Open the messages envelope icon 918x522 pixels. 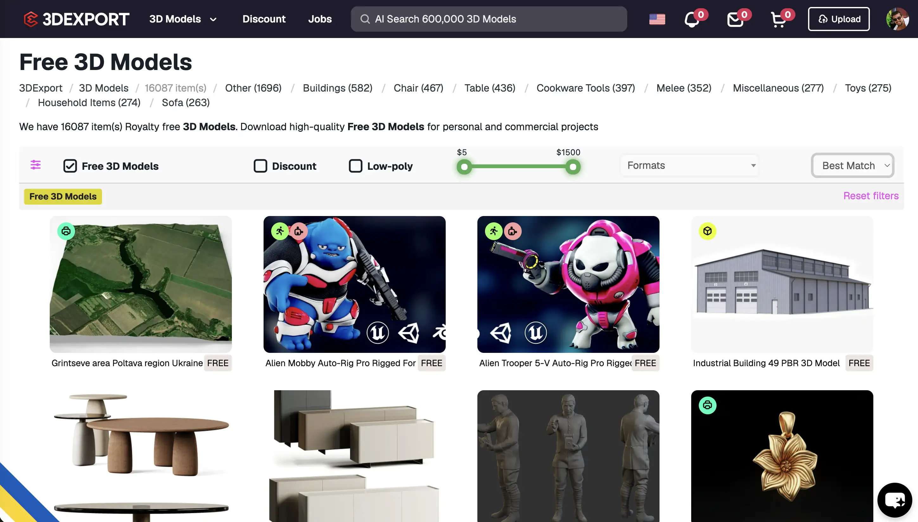click(735, 19)
